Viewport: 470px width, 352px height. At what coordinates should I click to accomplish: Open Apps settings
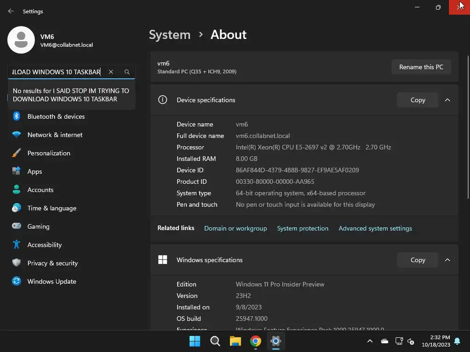71,171
